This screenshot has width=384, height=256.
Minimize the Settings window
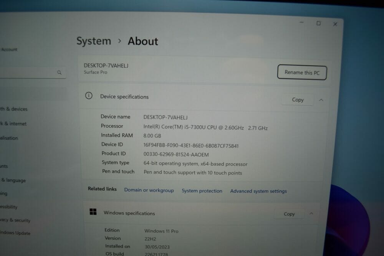point(302,23)
